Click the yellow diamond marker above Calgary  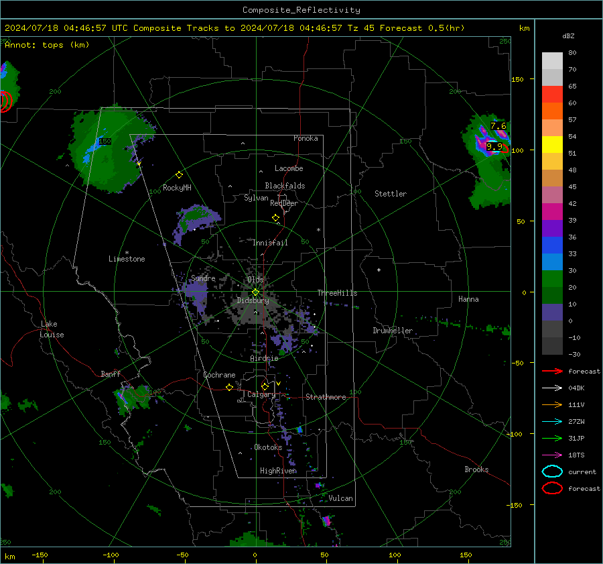265,386
